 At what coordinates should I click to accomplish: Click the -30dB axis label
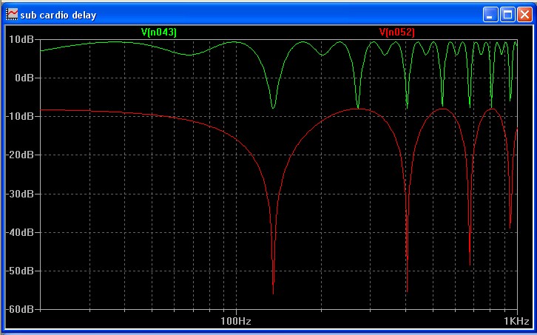coord(20,194)
